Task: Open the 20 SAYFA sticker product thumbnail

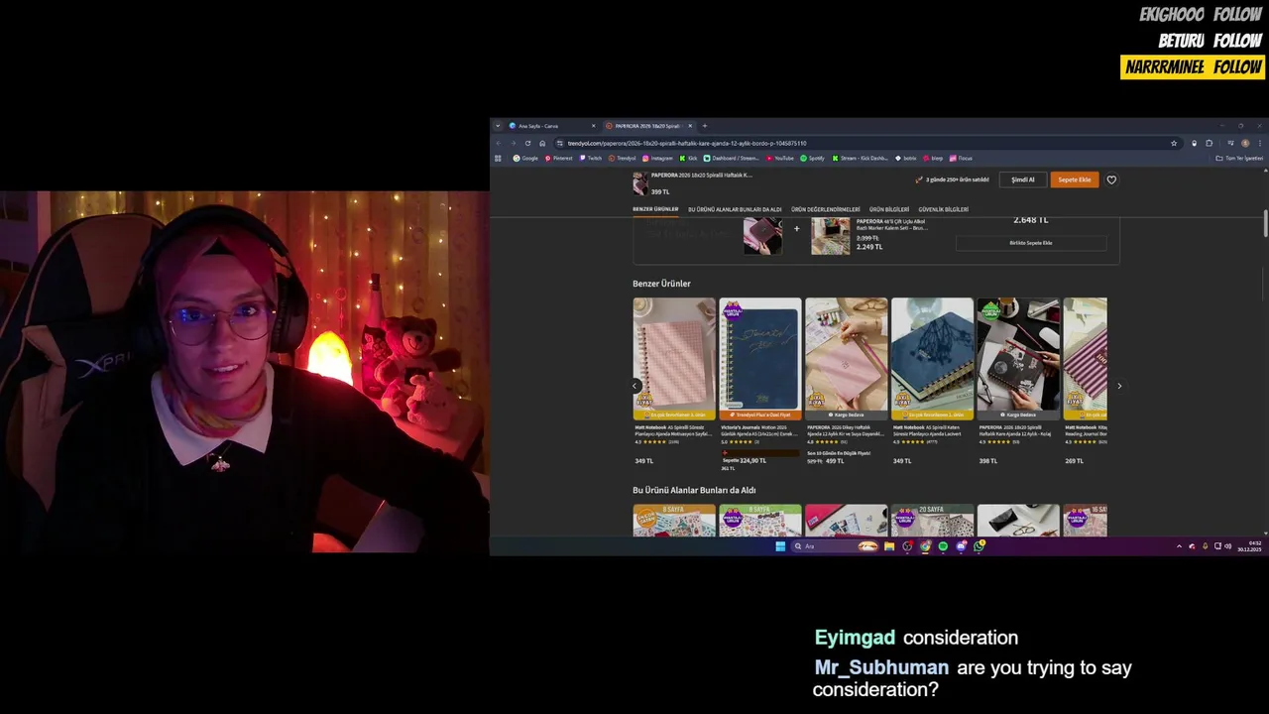Action: tap(932, 521)
